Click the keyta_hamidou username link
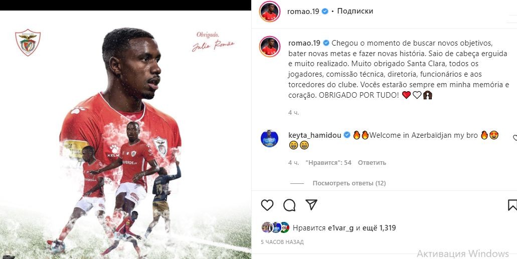Viewport: 517px width, 259px height. (315, 135)
